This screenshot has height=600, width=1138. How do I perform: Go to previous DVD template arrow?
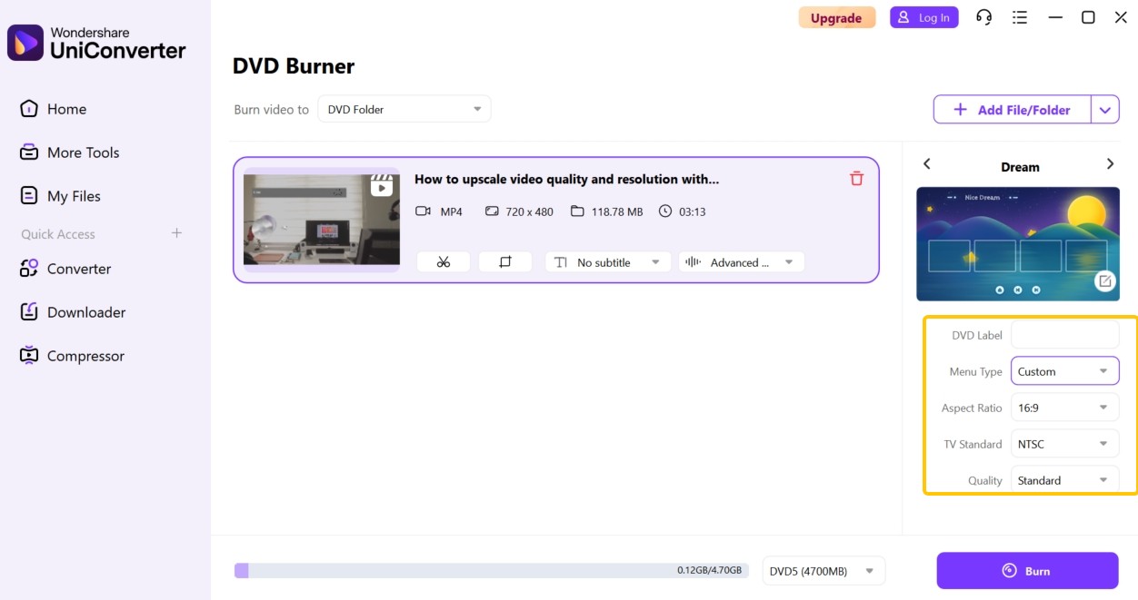[927, 164]
